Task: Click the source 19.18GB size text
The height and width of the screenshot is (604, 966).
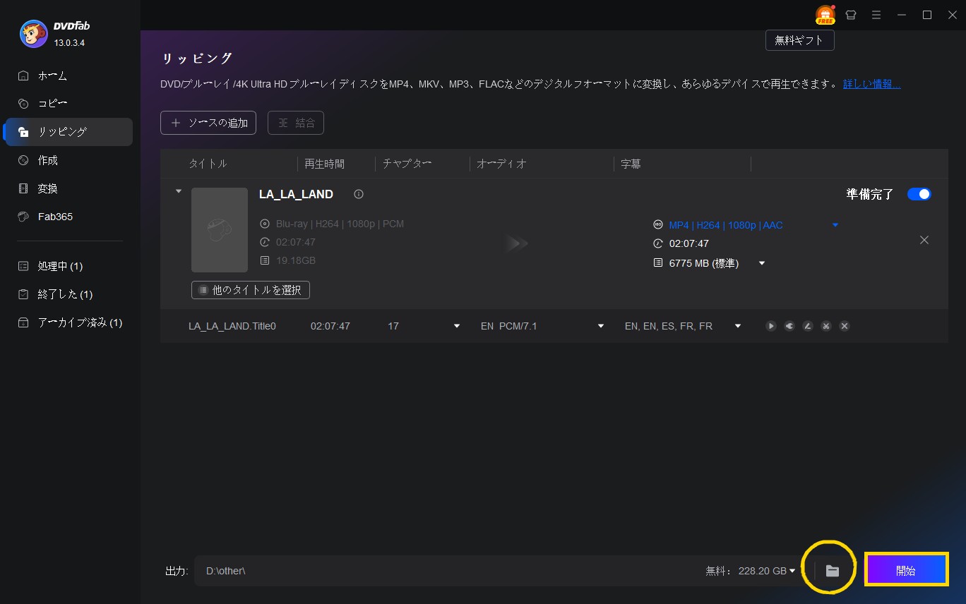Action: [x=296, y=260]
